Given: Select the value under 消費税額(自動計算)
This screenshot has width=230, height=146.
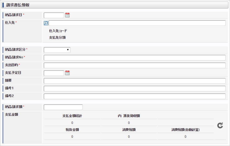Looking at the screenshot, I should pos(185,137).
